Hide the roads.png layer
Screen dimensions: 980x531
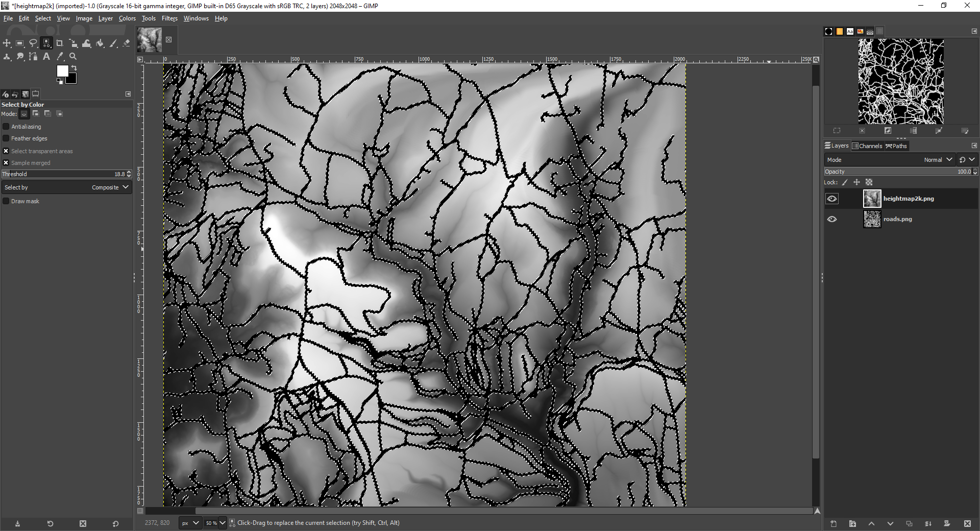click(832, 219)
